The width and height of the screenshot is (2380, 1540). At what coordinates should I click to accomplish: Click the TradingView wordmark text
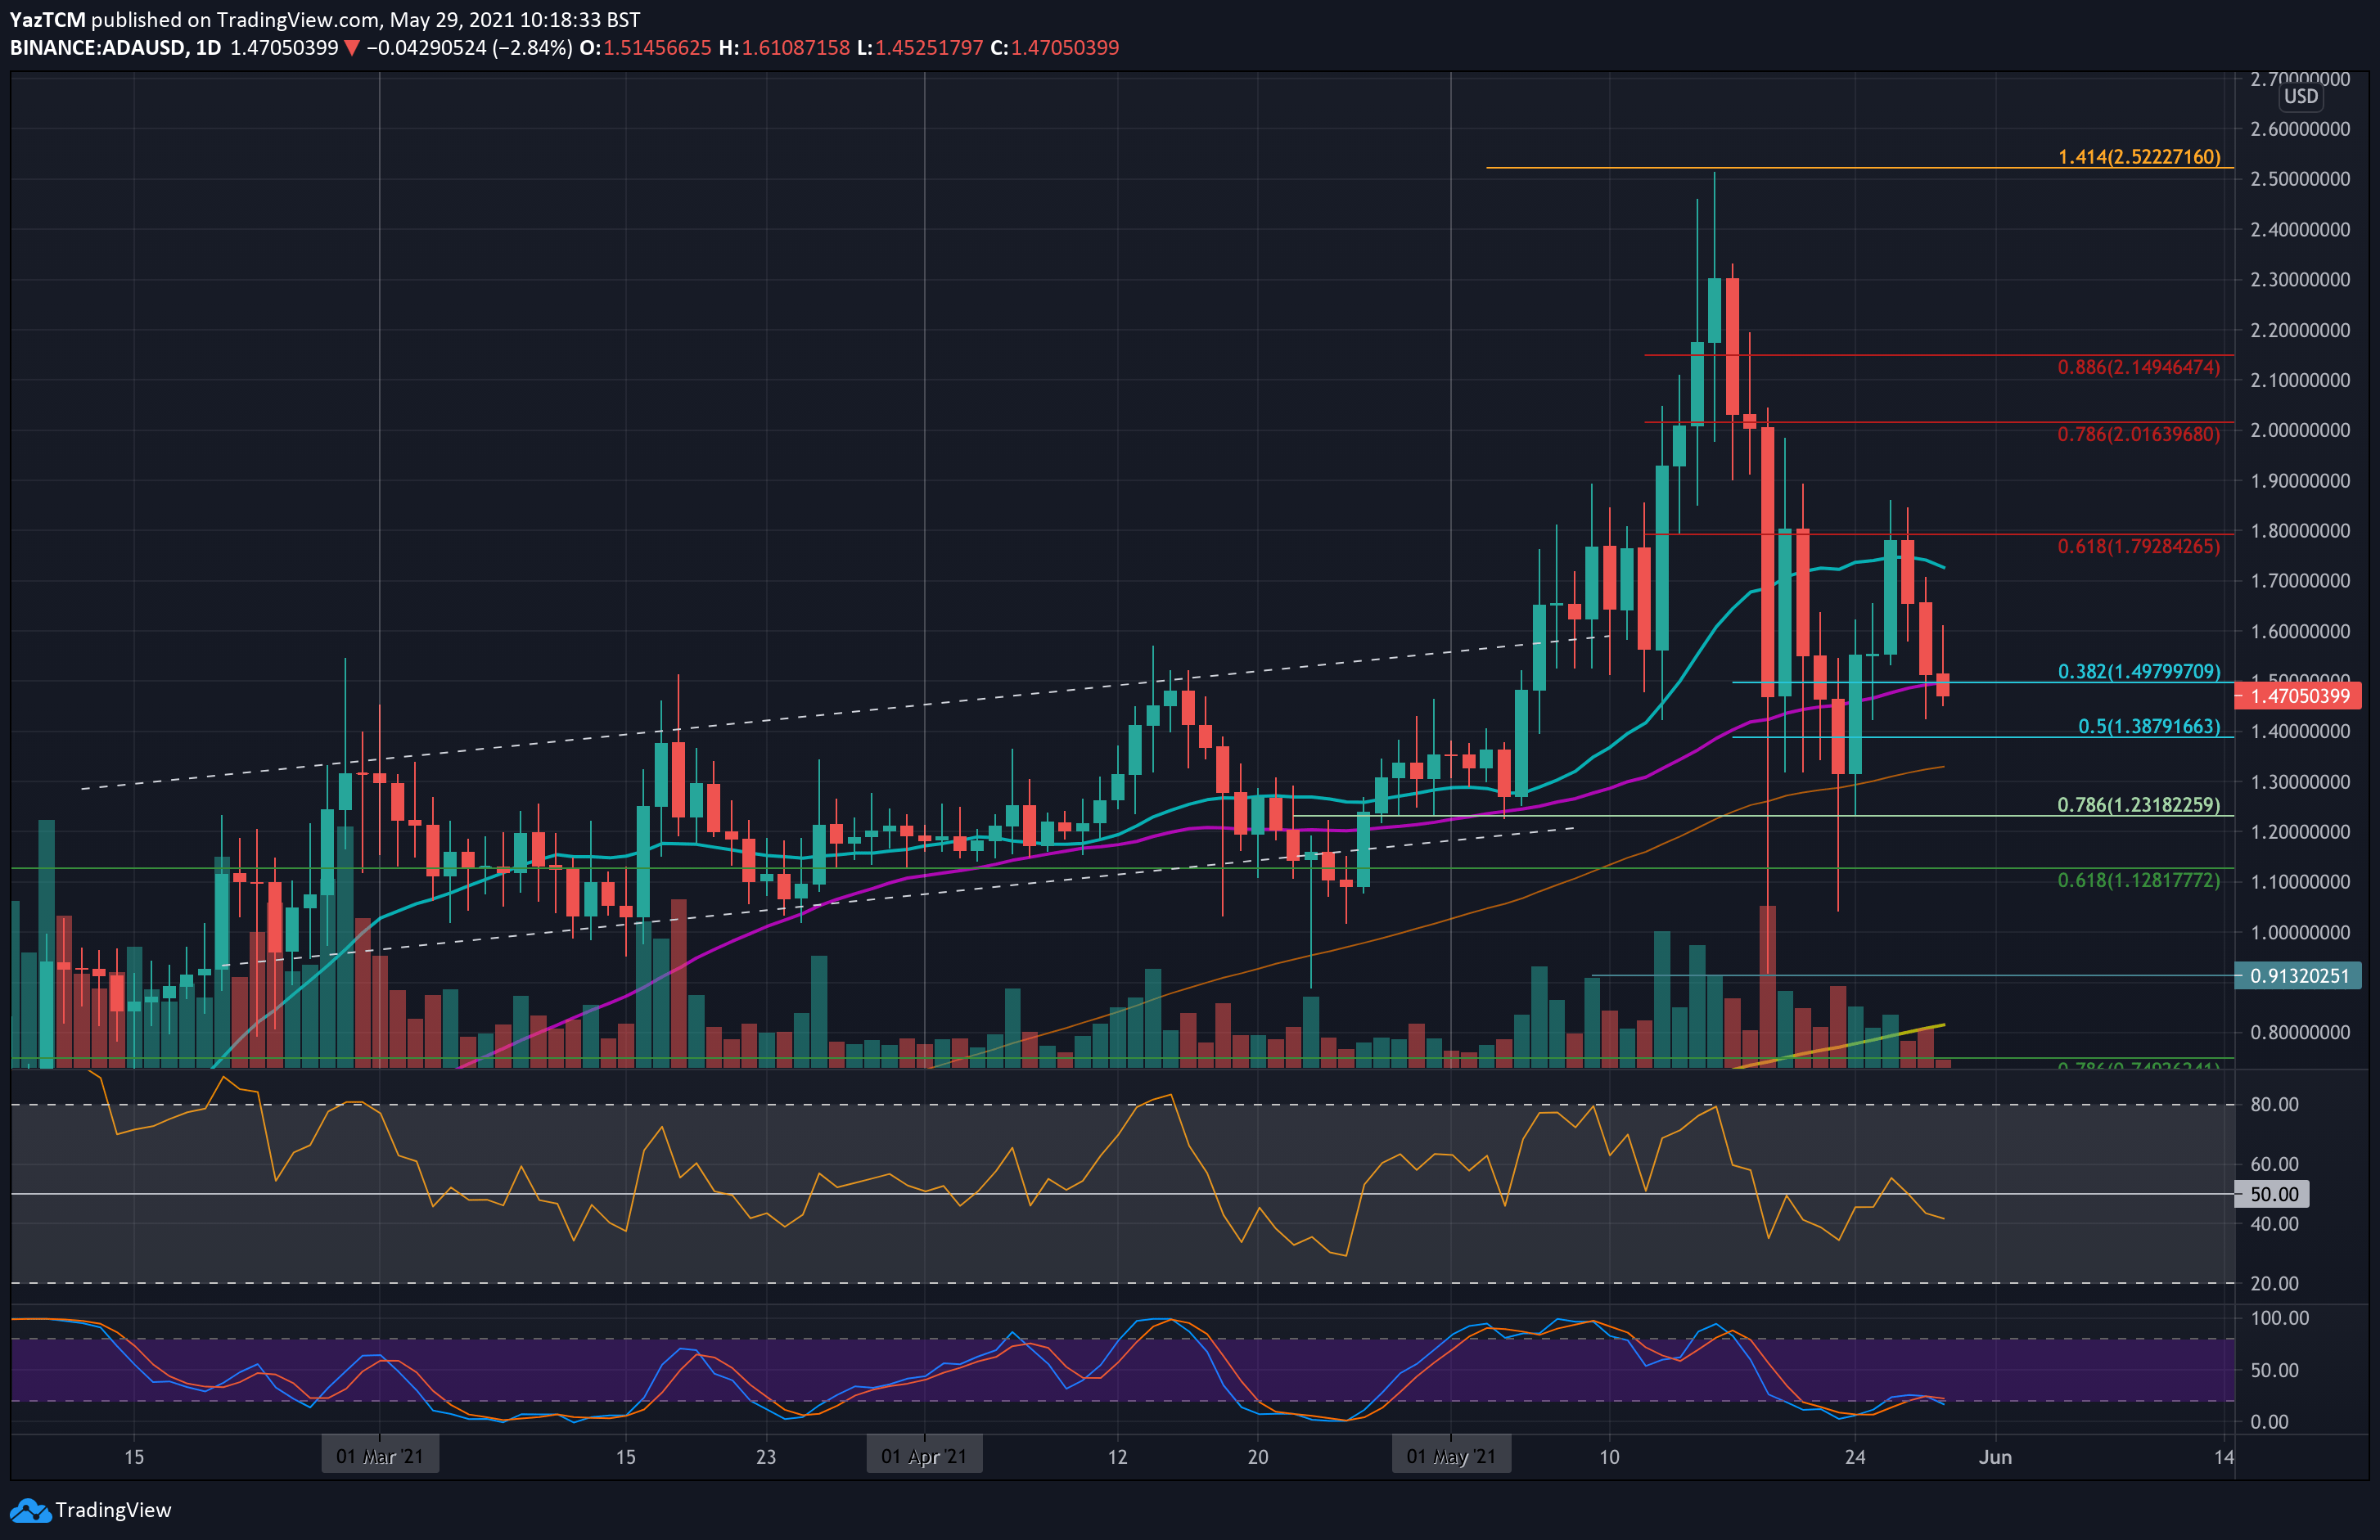click(113, 1510)
